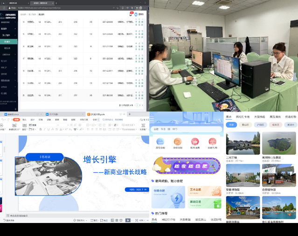Click next page arrow in table pagination
The image size is (298, 236).
coord(142,106)
